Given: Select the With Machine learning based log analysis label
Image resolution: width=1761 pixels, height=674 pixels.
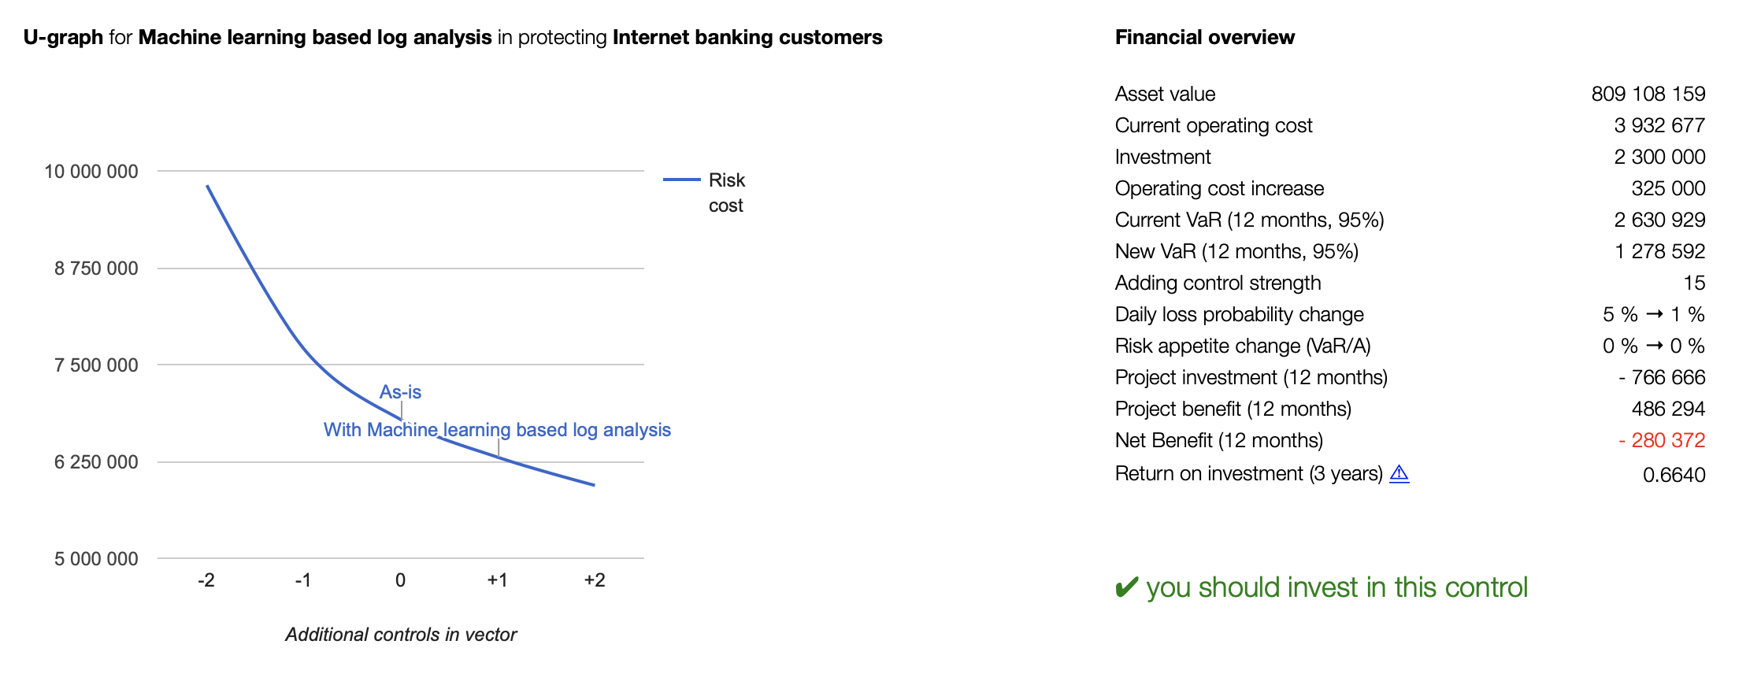Looking at the screenshot, I should [x=497, y=430].
